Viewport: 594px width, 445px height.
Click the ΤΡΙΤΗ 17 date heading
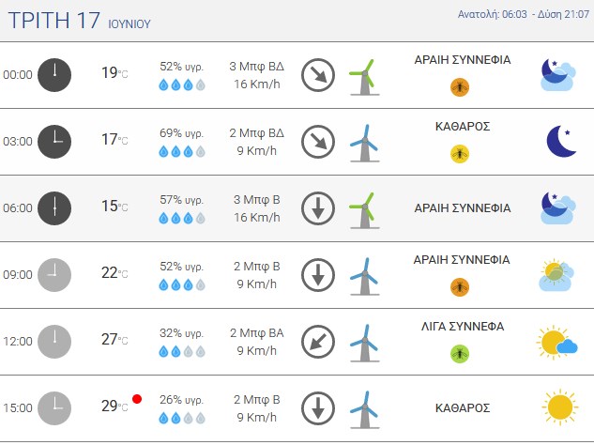pyautogui.click(x=54, y=20)
